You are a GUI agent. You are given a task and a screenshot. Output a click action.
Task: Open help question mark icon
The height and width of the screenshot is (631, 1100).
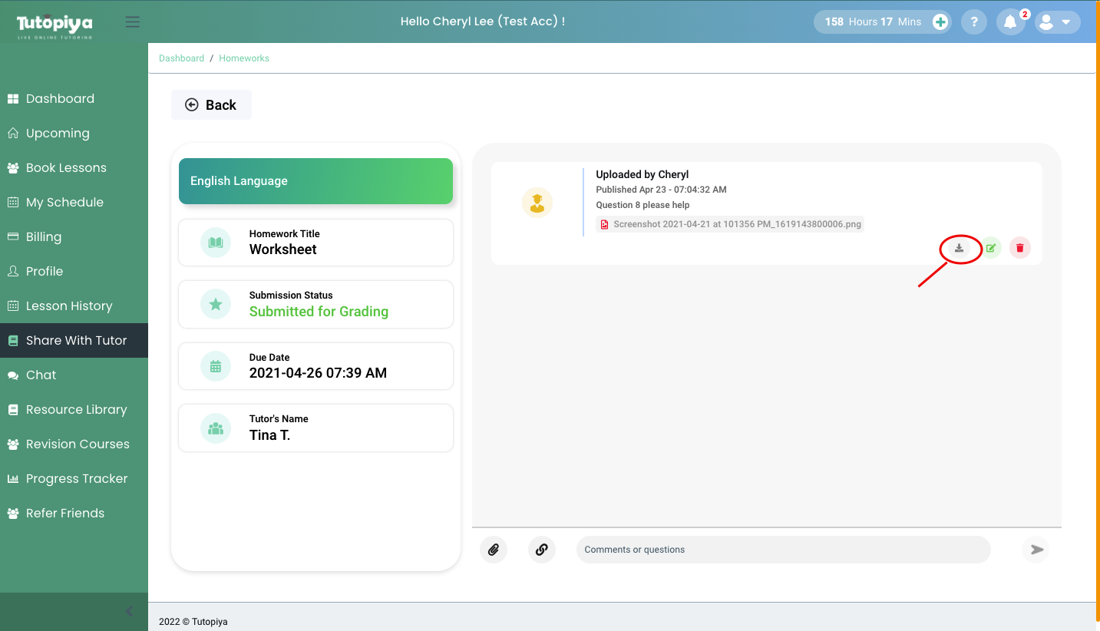974,22
